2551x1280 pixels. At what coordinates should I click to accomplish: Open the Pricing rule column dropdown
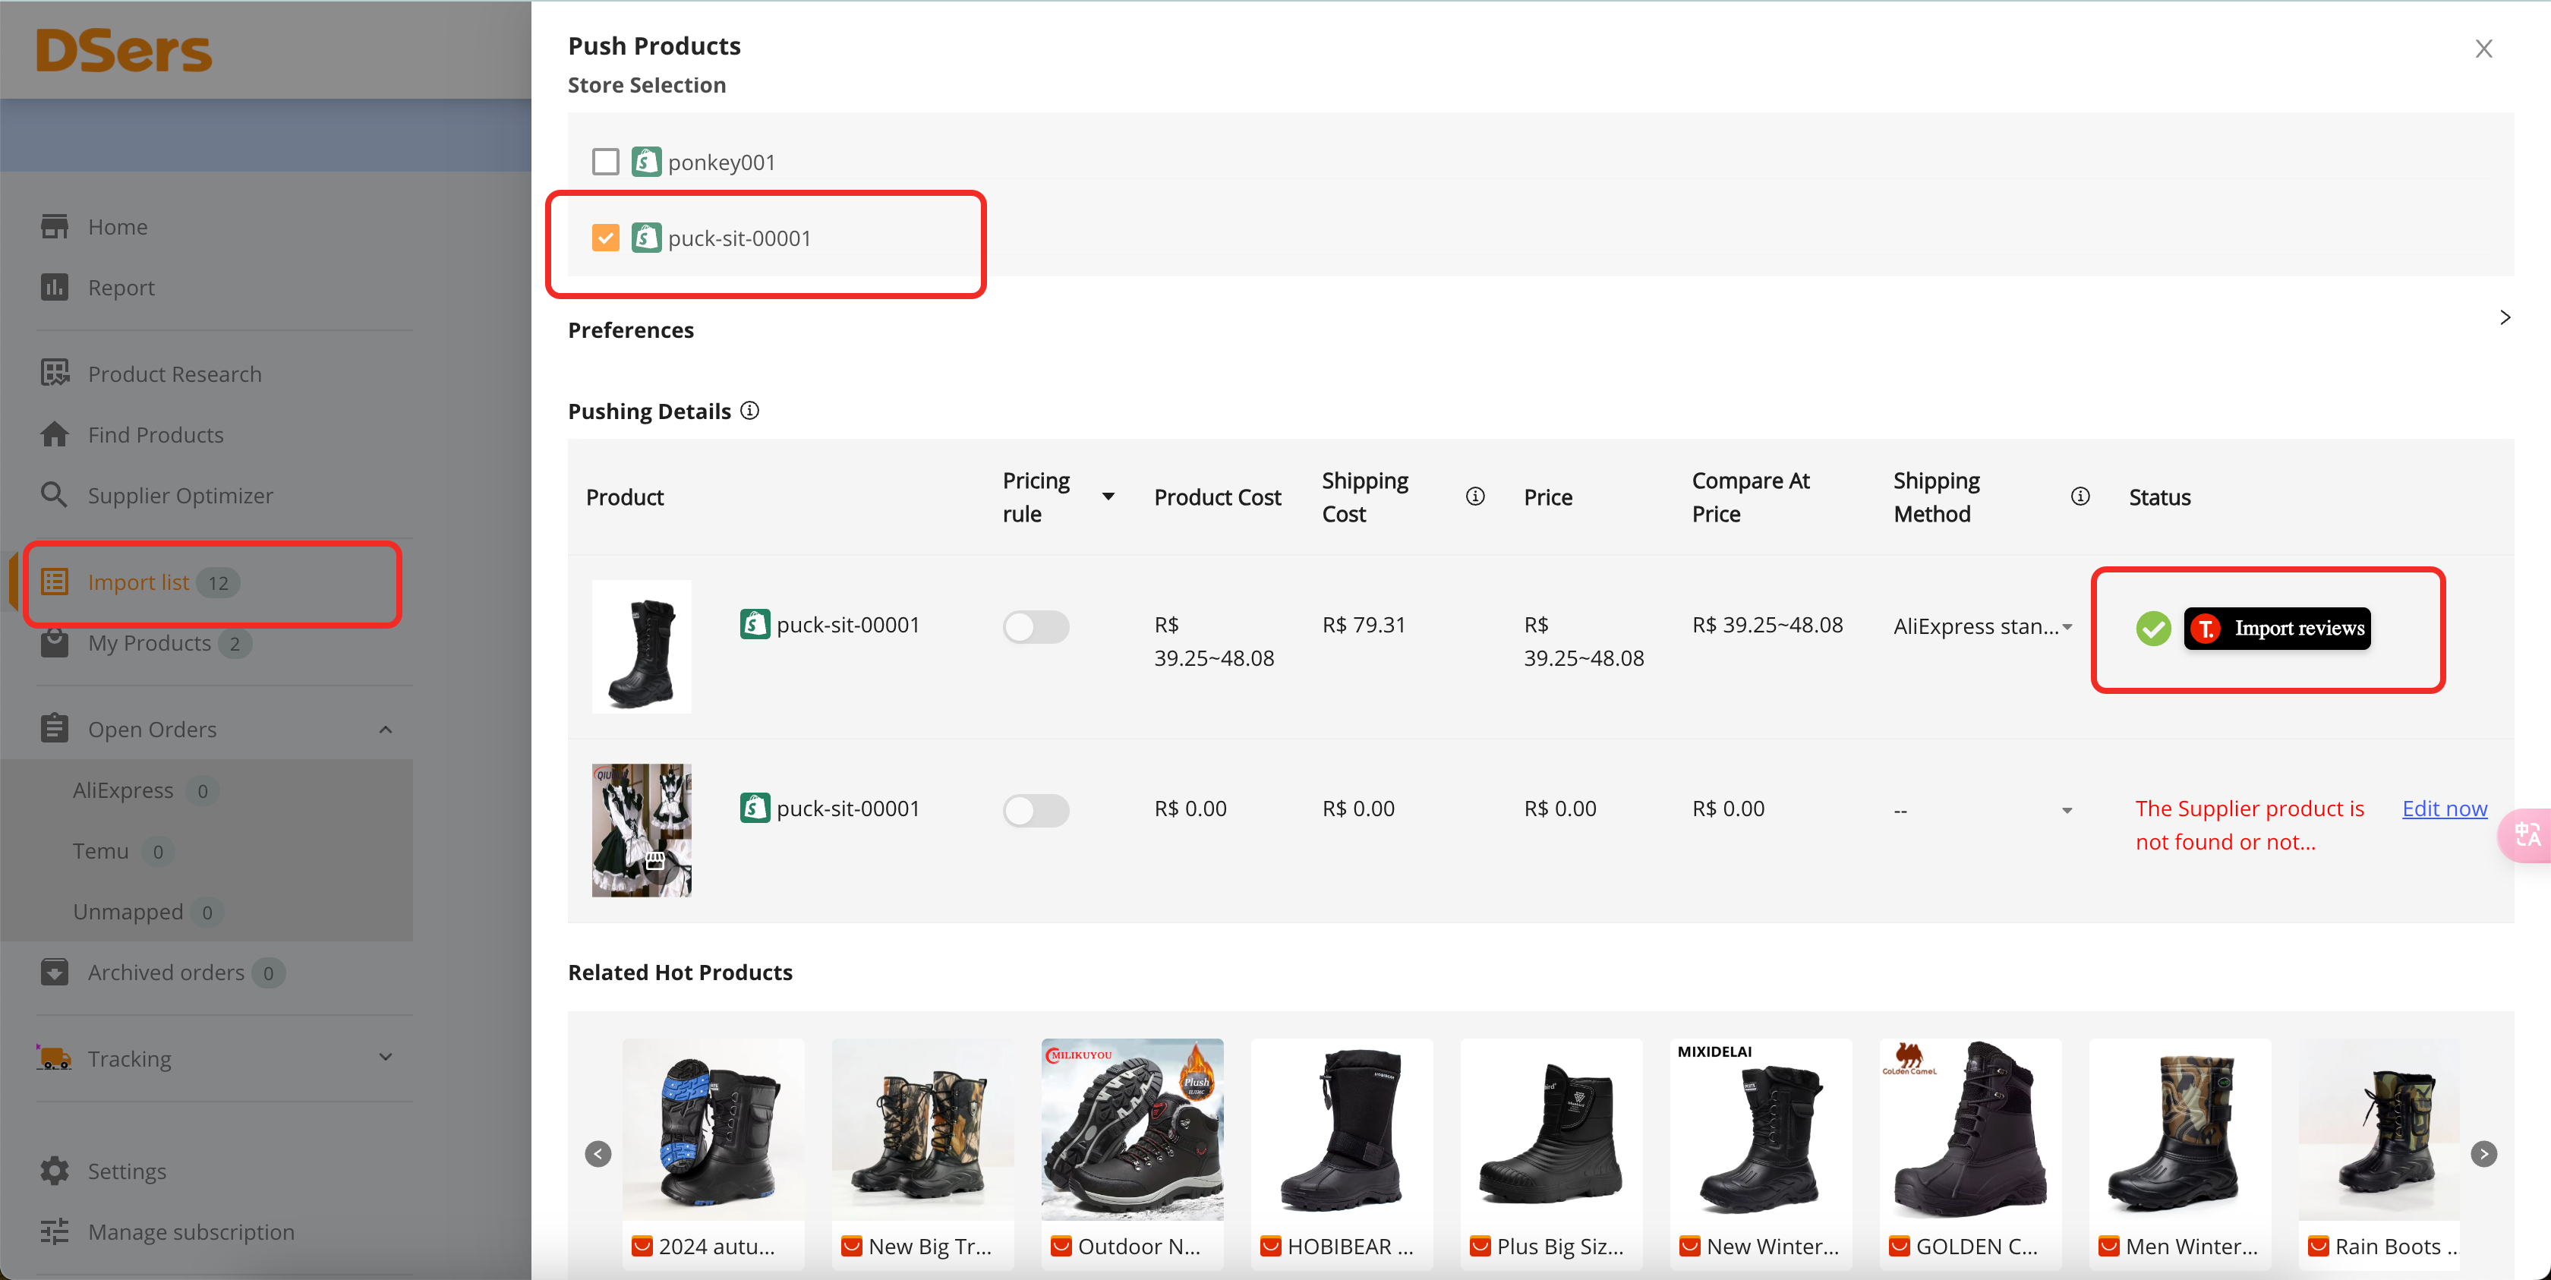click(1108, 497)
